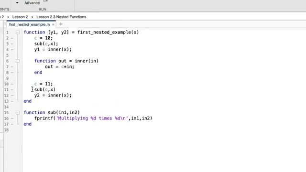Set breakpoint at line 4 dash
Image resolution: width=306 pixels, height=172 pixels.
(12, 50)
